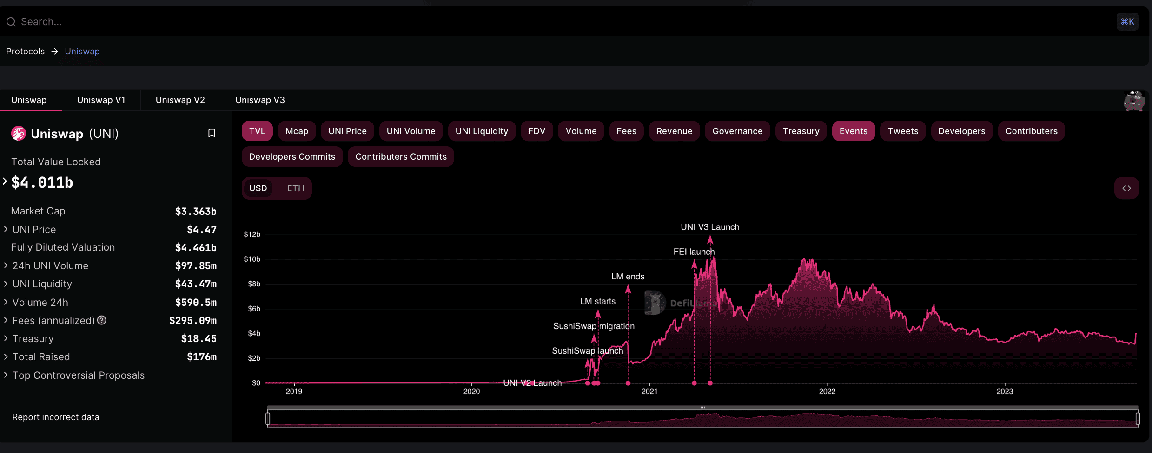Enable the Revenue chart metric

[x=674, y=131]
